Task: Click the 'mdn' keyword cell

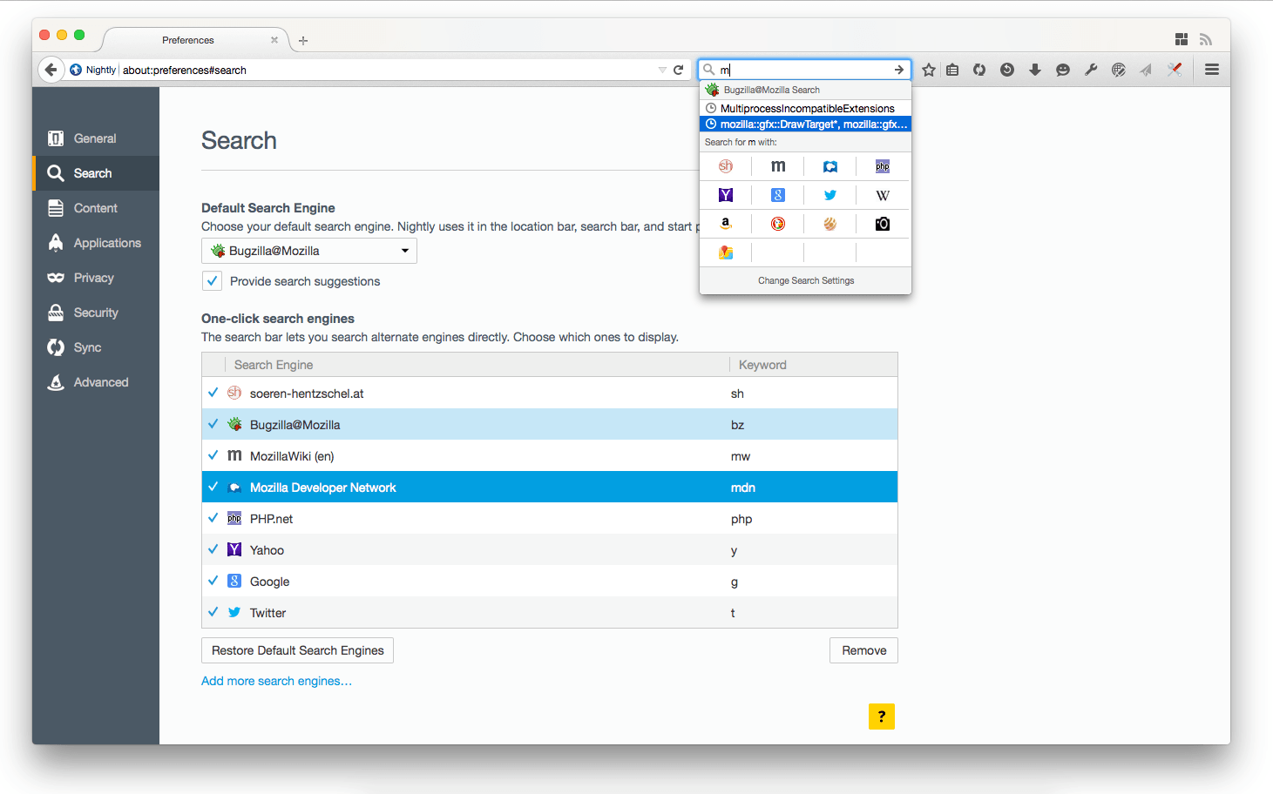Action: [x=743, y=488]
